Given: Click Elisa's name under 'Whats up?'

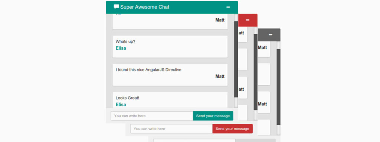Looking at the screenshot, I should [121, 48].
